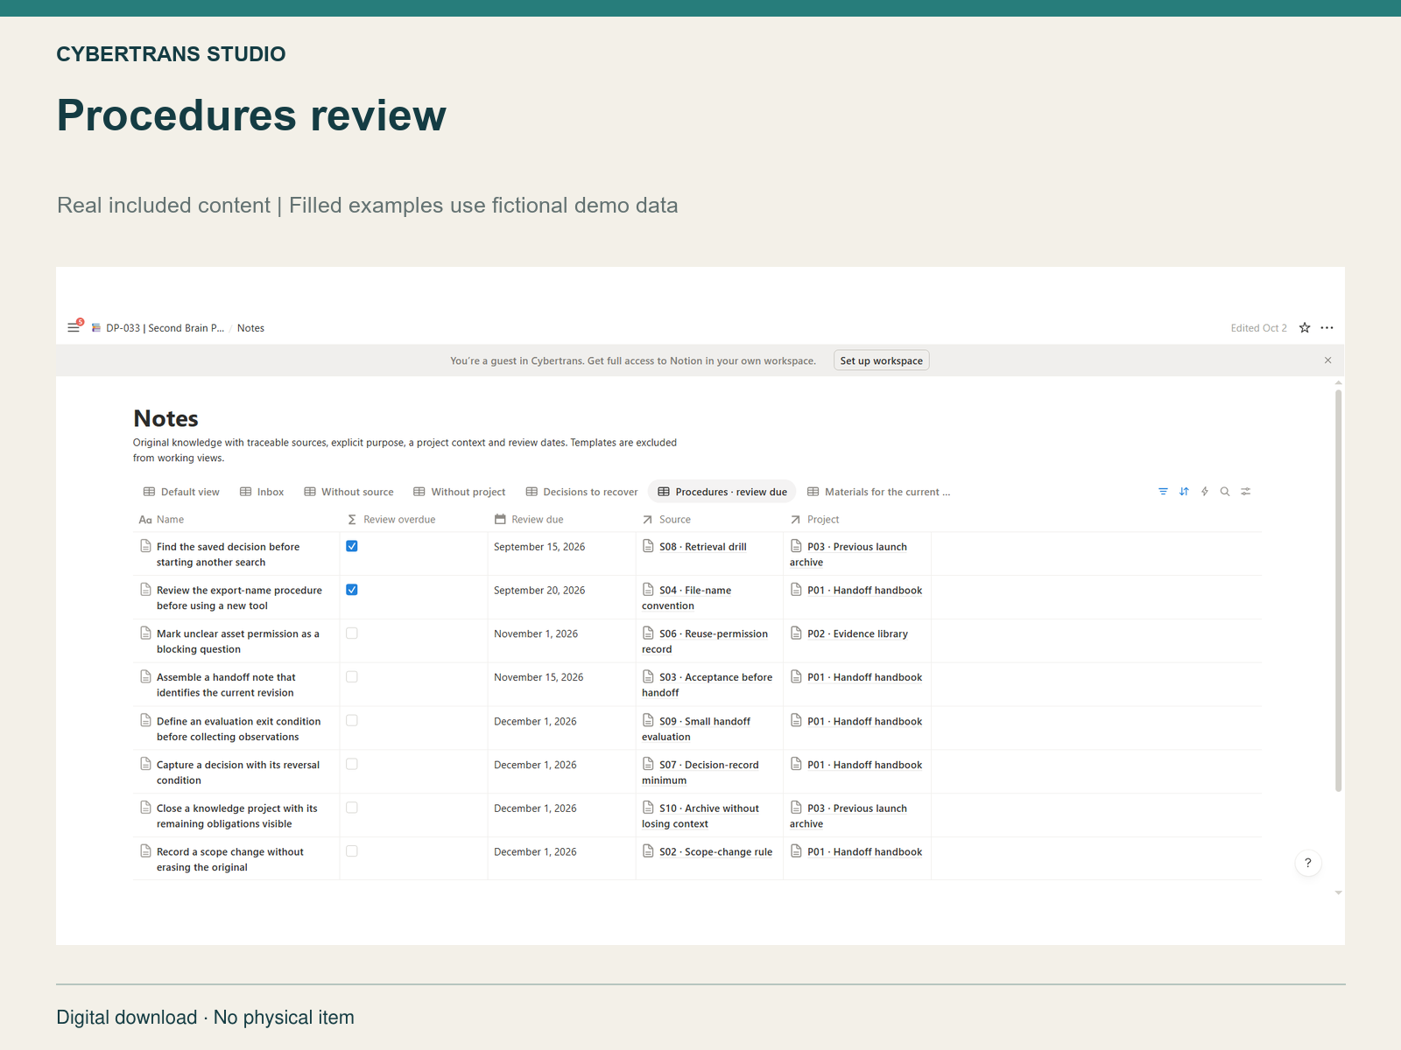Open the sort arrows icon

[1184, 492]
